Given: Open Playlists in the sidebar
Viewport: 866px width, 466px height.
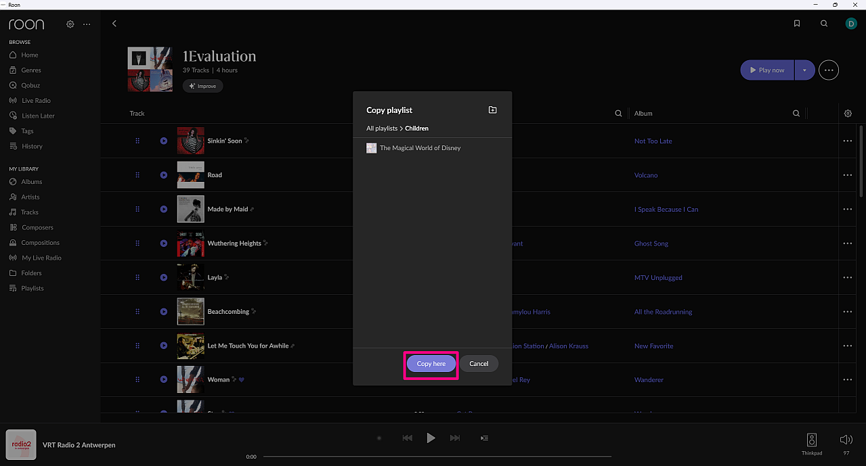Looking at the screenshot, I should tap(33, 288).
